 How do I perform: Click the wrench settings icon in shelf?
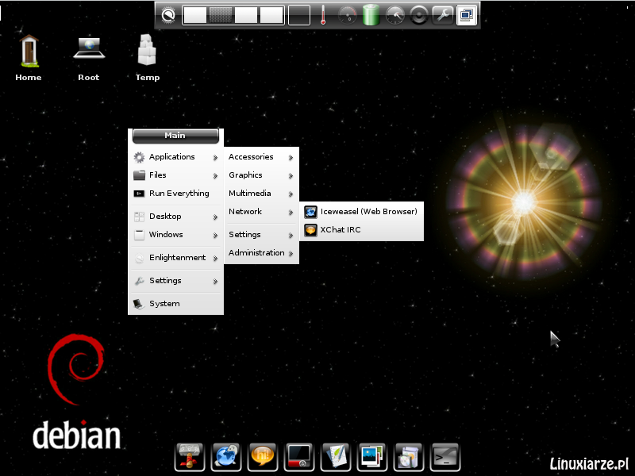click(x=442, y=15)
